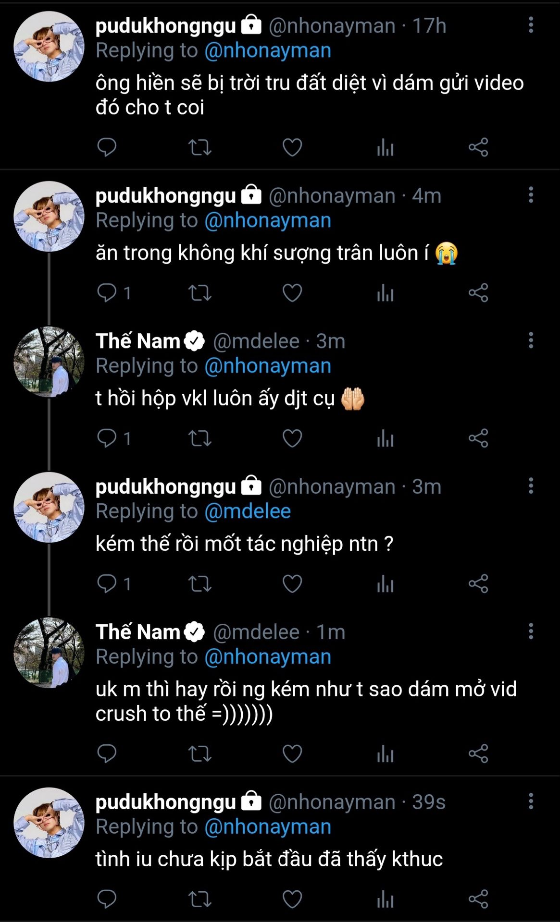560x922 pixels.
Task: Share the 'uk m thì hay rồi' tweet
Action: [478, 753]
